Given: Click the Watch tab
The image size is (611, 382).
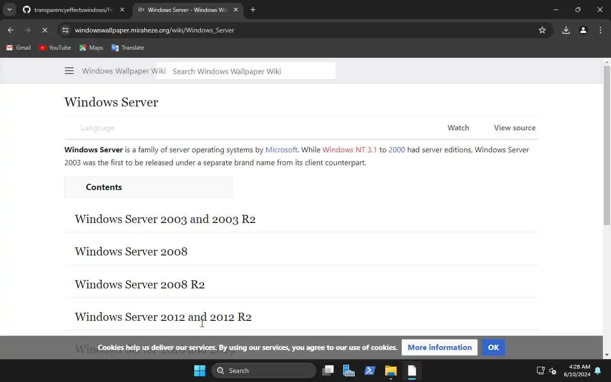Looking at the screenshot, I should coord(458,128).
